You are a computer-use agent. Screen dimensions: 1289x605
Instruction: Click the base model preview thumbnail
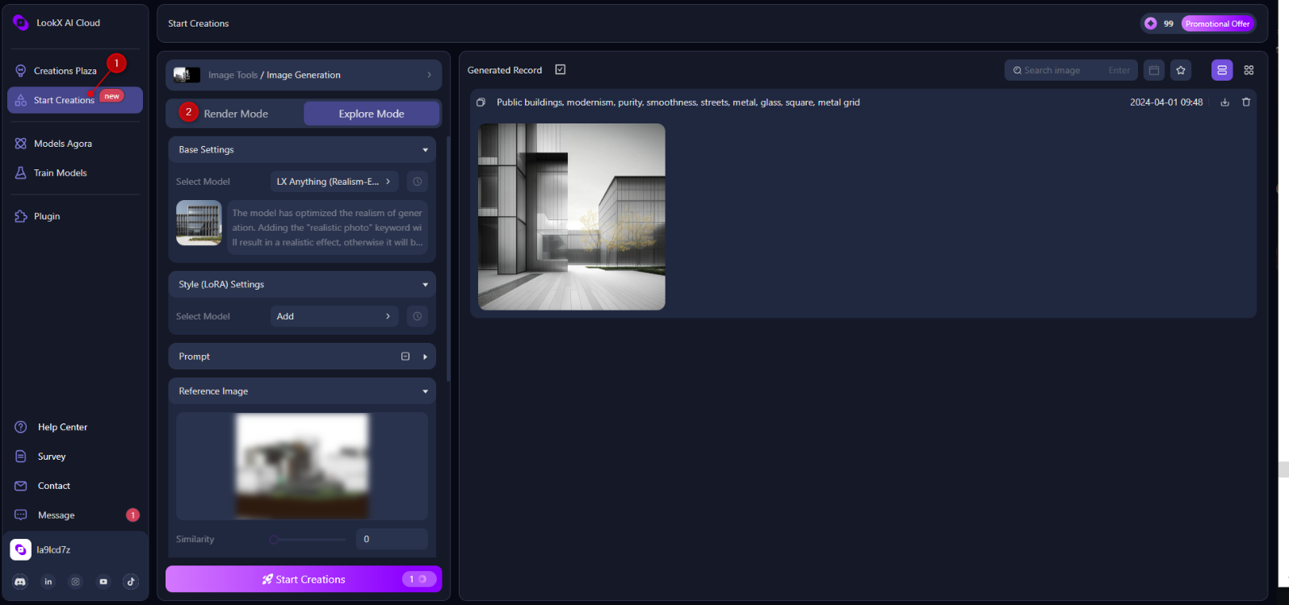tap(199, 223)
